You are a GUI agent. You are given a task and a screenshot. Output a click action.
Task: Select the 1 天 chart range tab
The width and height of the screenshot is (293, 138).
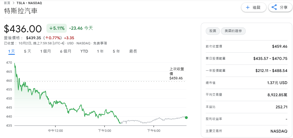tap(12, 51)
